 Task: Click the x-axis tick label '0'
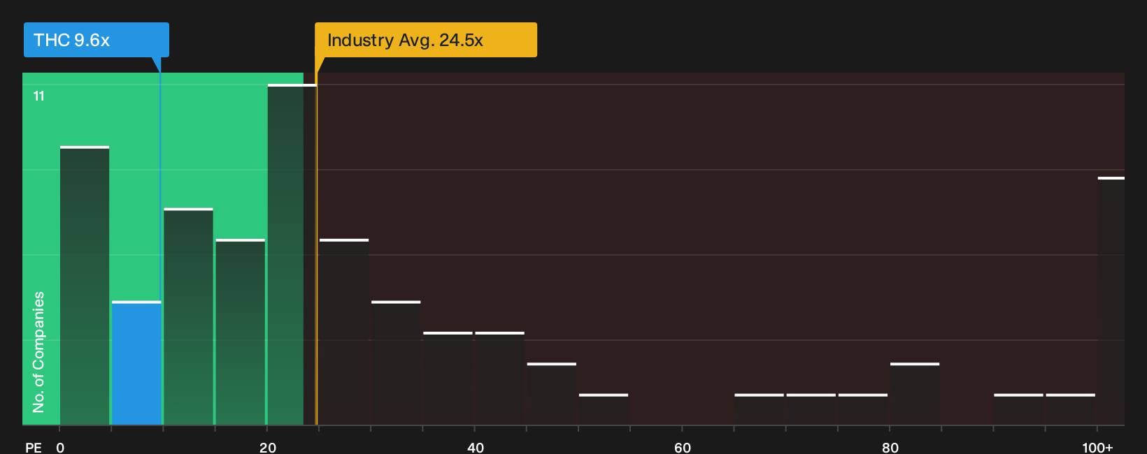(60, 448)
